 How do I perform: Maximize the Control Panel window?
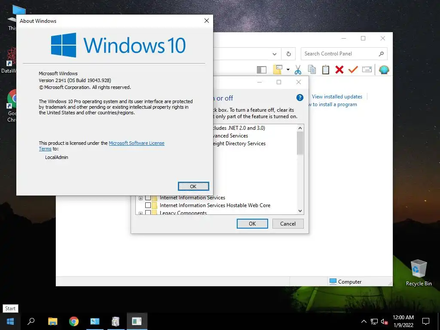[x=363, y=38]
